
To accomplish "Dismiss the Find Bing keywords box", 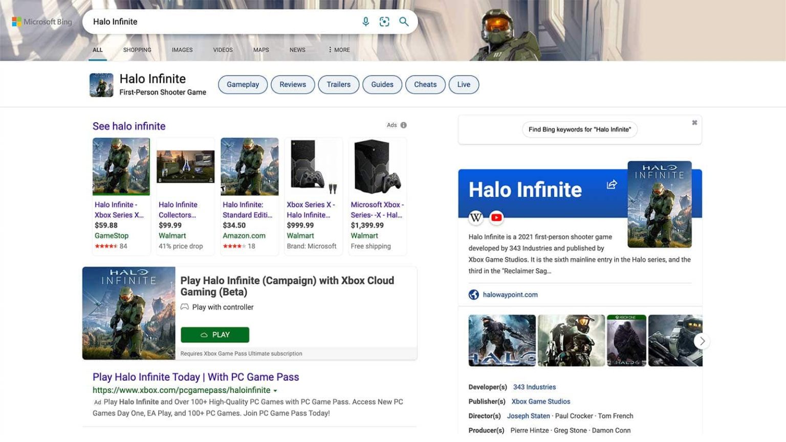I will (694, 122).
